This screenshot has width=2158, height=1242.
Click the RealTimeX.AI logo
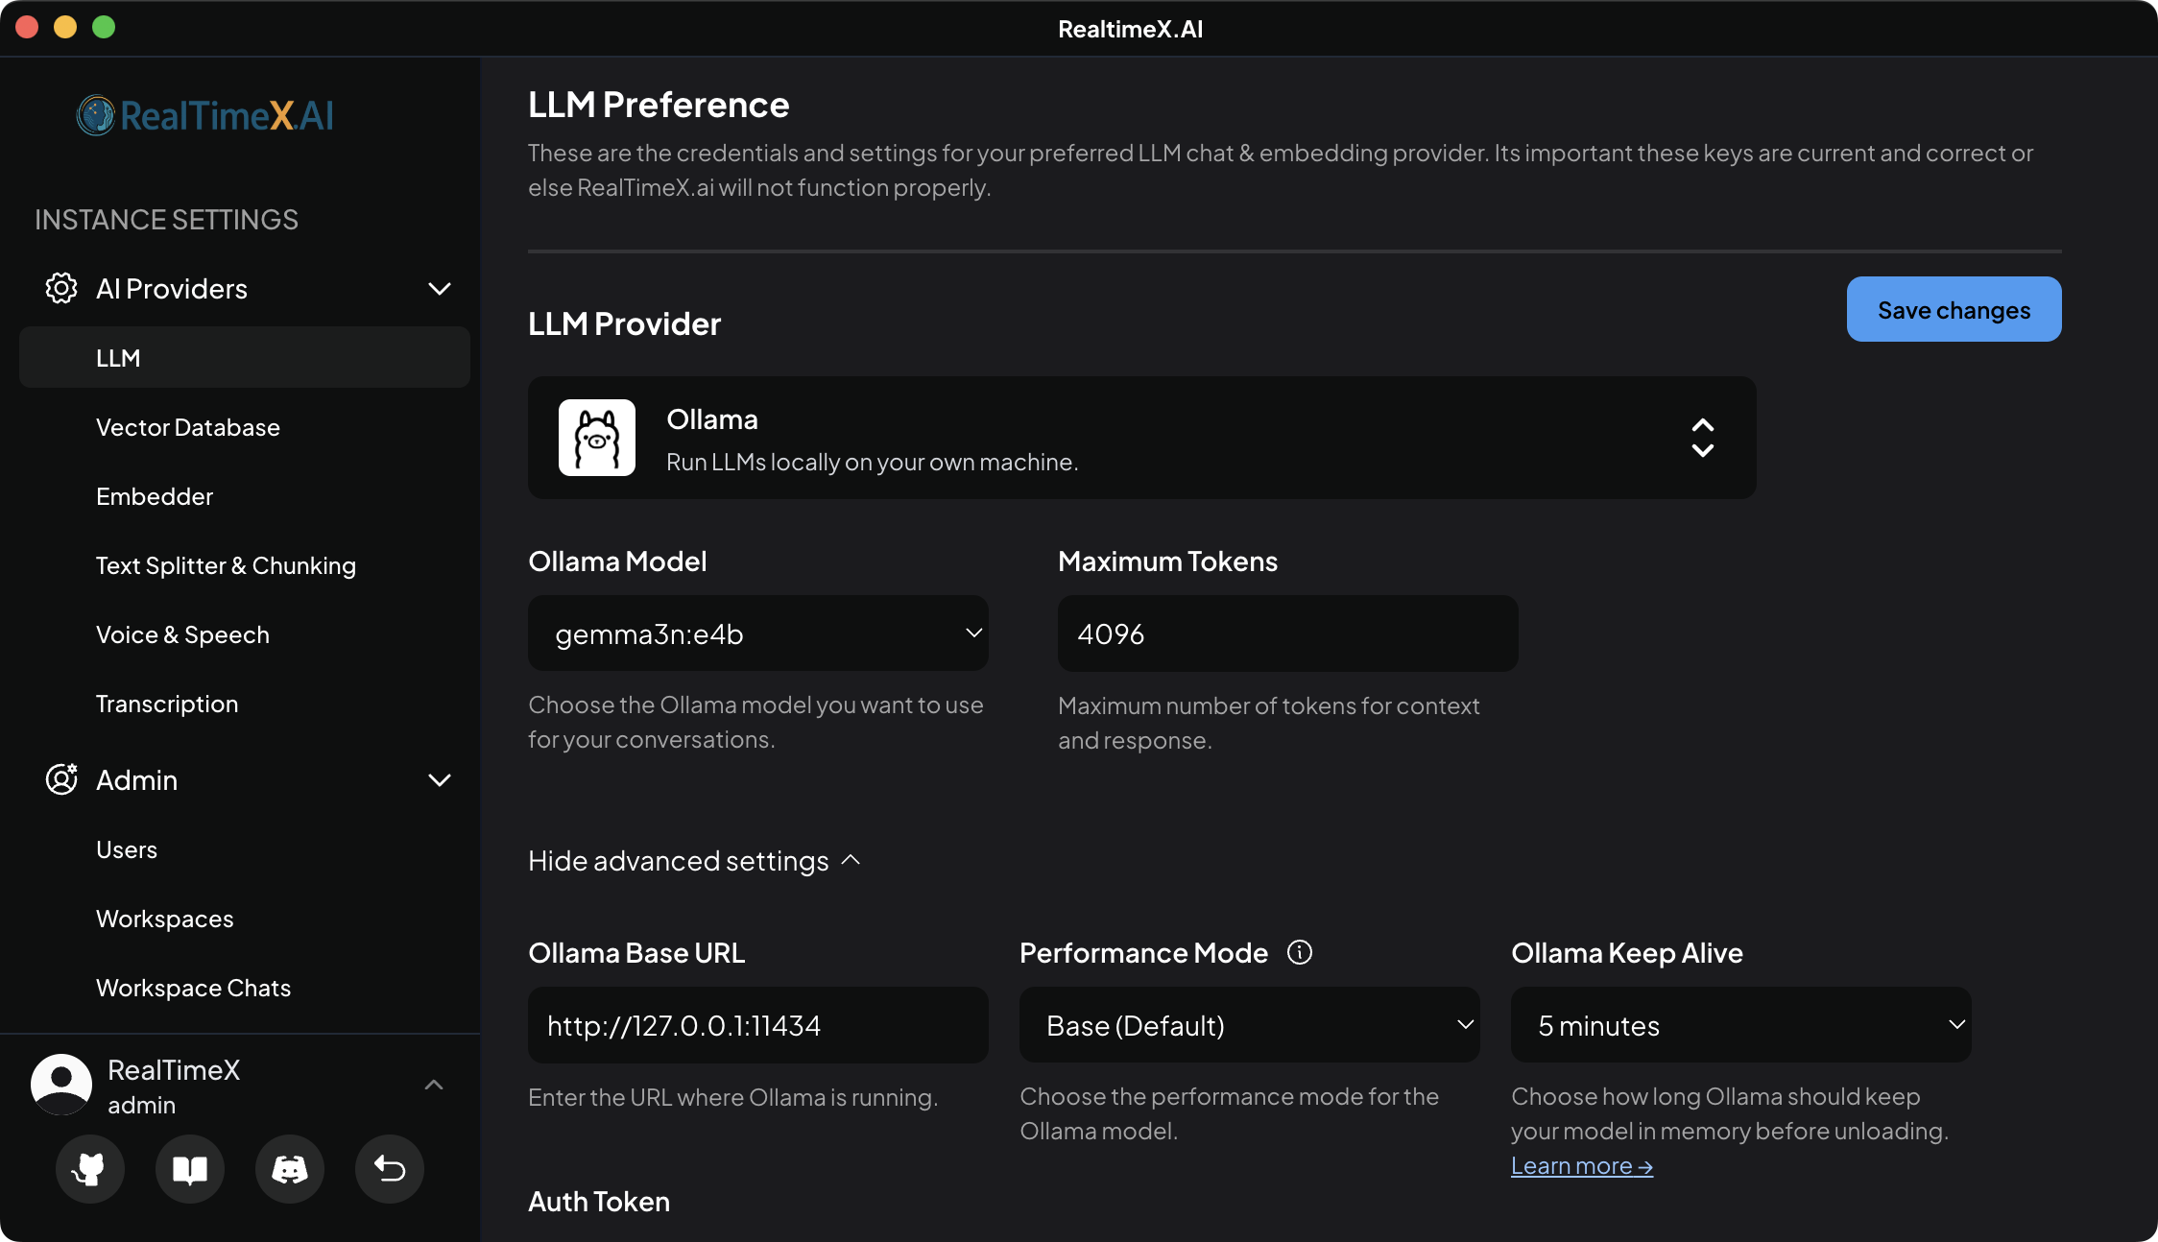204,115
